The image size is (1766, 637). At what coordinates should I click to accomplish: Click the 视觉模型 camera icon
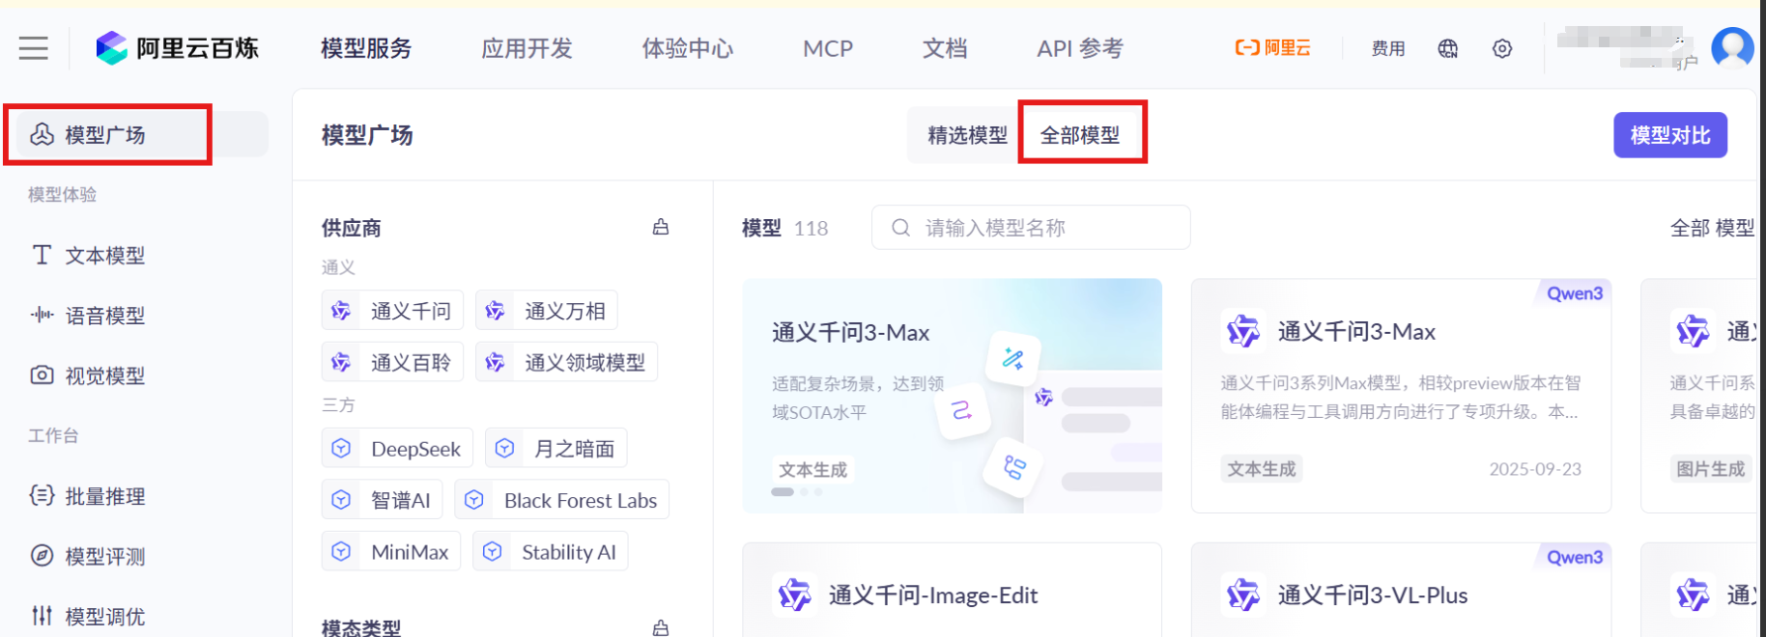point(42,374)
